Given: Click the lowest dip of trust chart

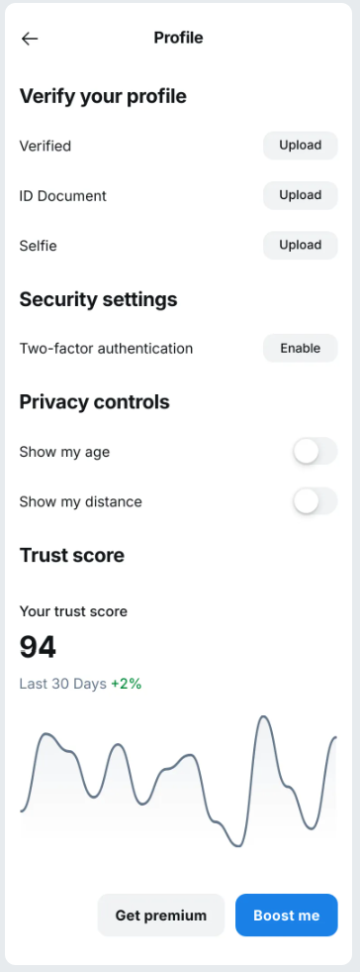Looking at the screenshot, I should click(237, 845).
